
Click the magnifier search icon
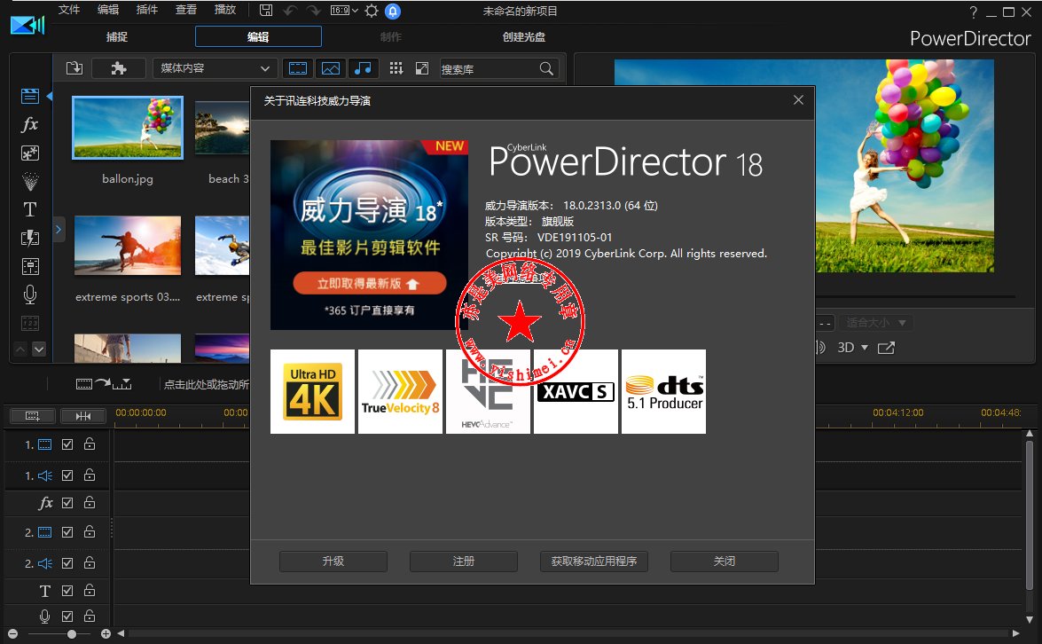[x=546, y=68]
